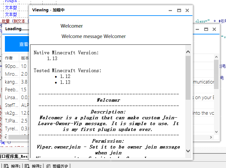Sort by the 作者 column header
The height and width of the screenshot is (168, 226).
point(9,58)
